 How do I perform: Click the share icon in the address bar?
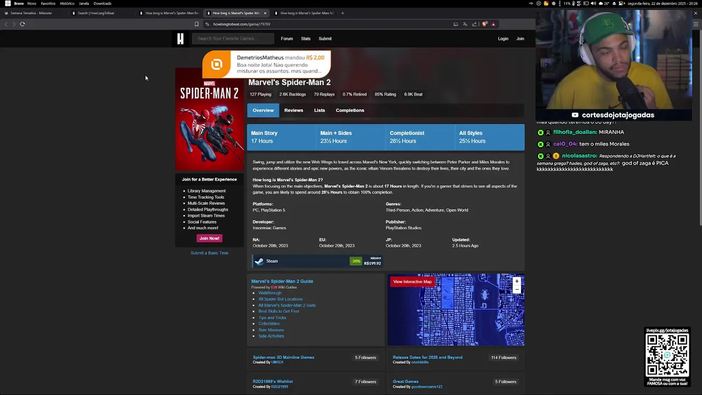point(474,24)
